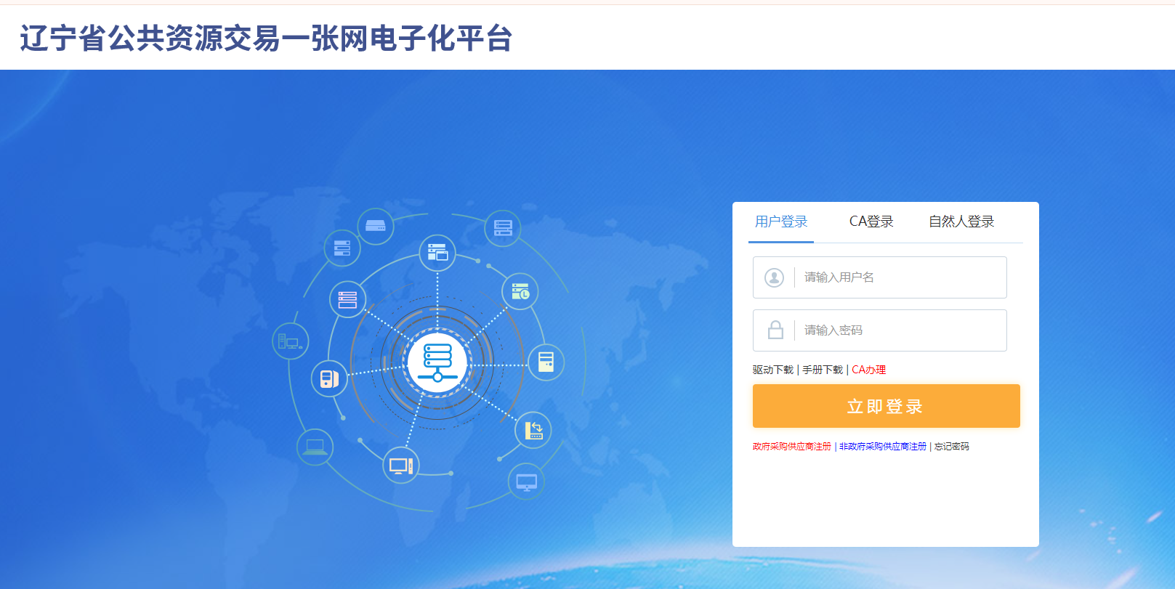Click the user avatar icon in username field
This screenshot has height=589, width=1175.
[774, 277]
